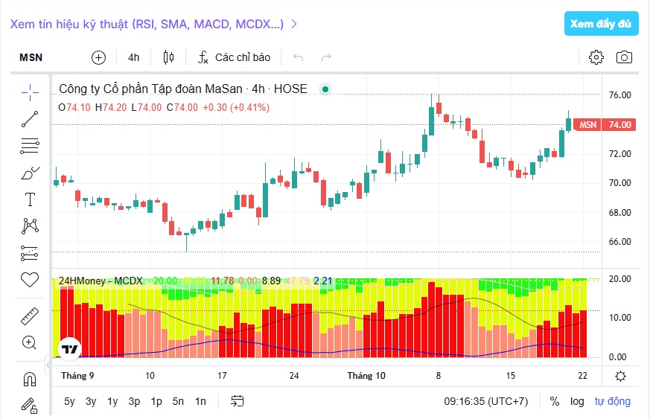
Task: Open chart settings gear
Action: (x=596, y=57)
